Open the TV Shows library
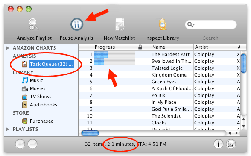Image resolution: width=251 pixels, height=156 pixels. pyautogui.click(x=41, y=97)
